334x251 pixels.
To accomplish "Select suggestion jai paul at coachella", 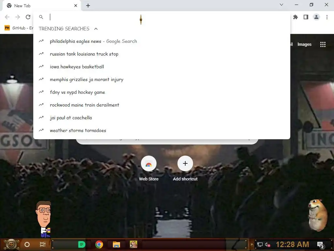I will click(162, 118).
